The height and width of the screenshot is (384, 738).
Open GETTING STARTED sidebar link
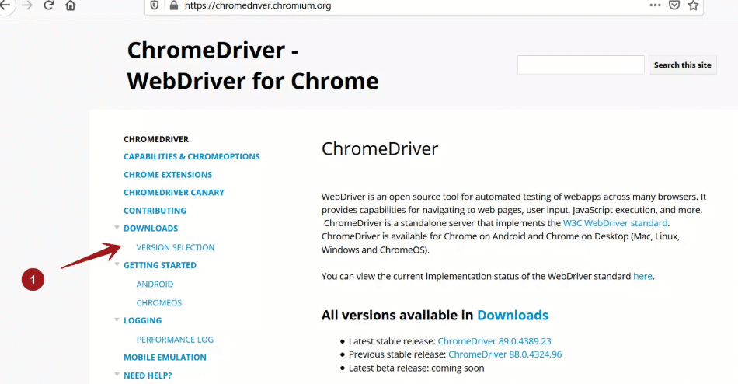point(160,265)
